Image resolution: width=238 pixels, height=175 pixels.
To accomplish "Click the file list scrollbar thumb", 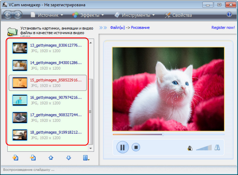I will [91, 112].
